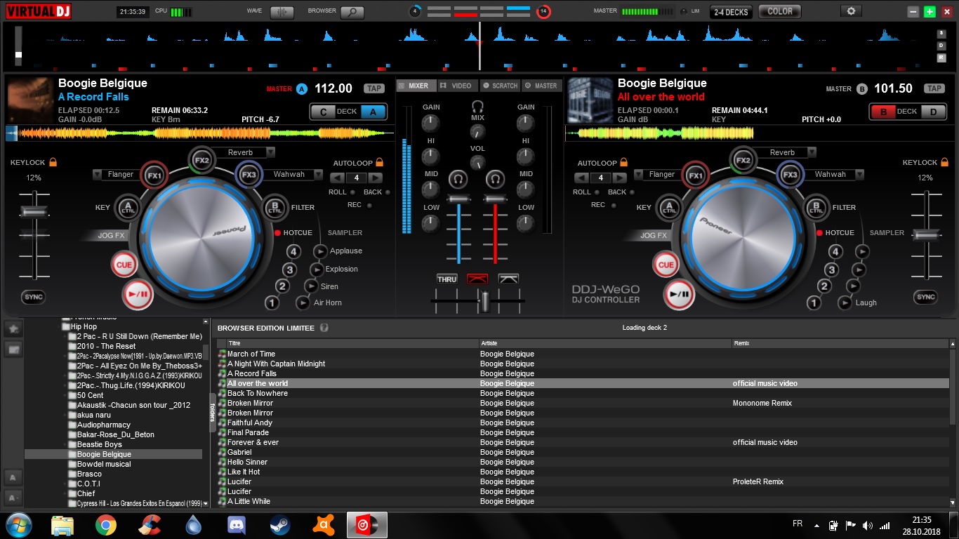Viewport: 959px width, 539px height.
Task: Open the left deck Reverb effect dropdown
Action: coord(270,152)
